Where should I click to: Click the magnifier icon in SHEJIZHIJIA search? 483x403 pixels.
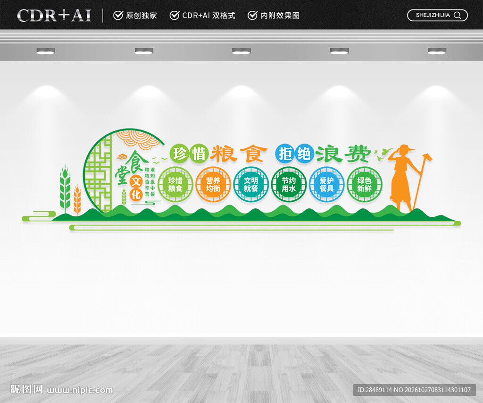458,16
